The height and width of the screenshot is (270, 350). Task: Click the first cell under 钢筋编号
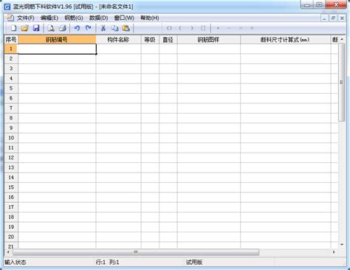click(x=57, y=49)
